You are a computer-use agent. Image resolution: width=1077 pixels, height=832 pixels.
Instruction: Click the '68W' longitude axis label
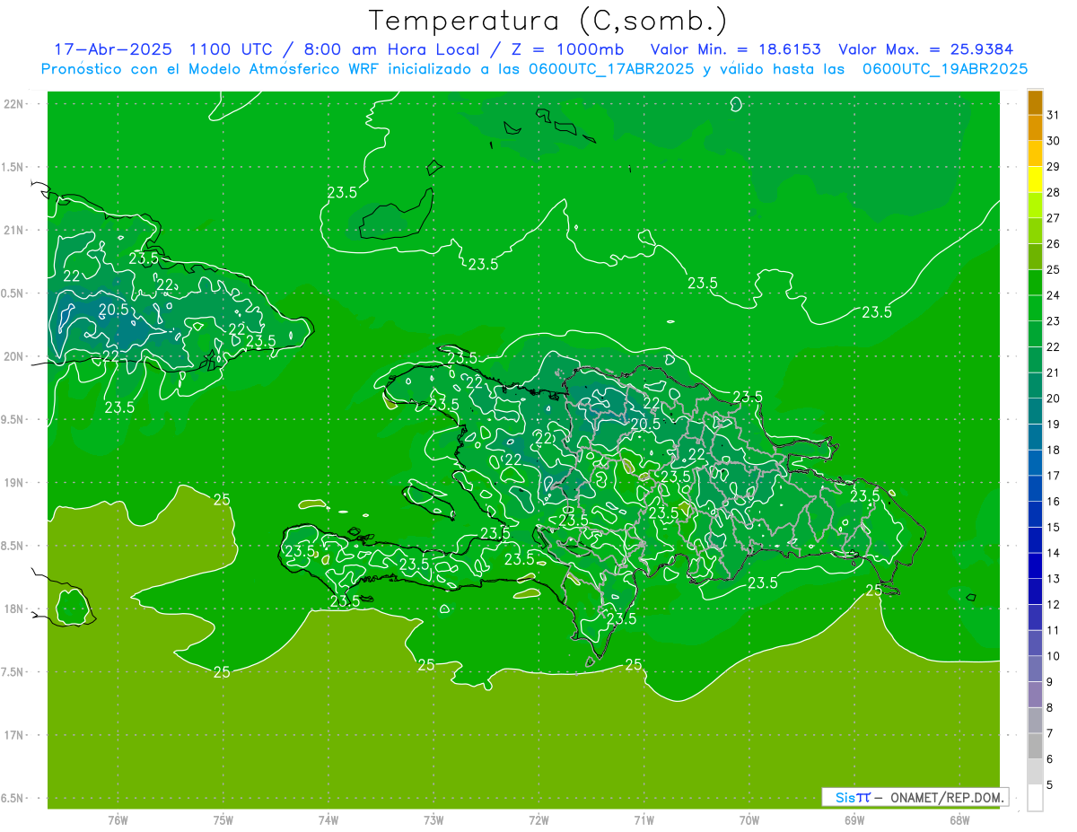click(x=959, y=820)
